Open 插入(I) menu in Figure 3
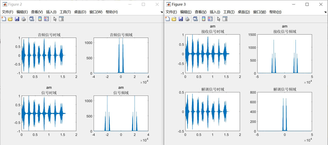This screenshot has height=145, width=328. (x=215, y=12)
